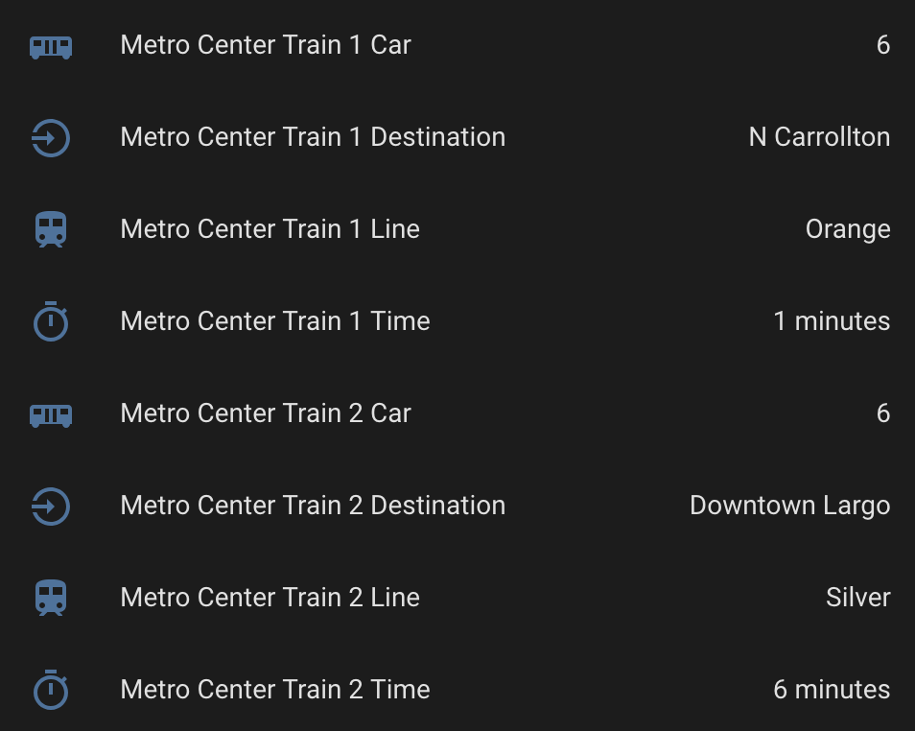Select the train car icon for Train 2 Car

click(50, 413)
